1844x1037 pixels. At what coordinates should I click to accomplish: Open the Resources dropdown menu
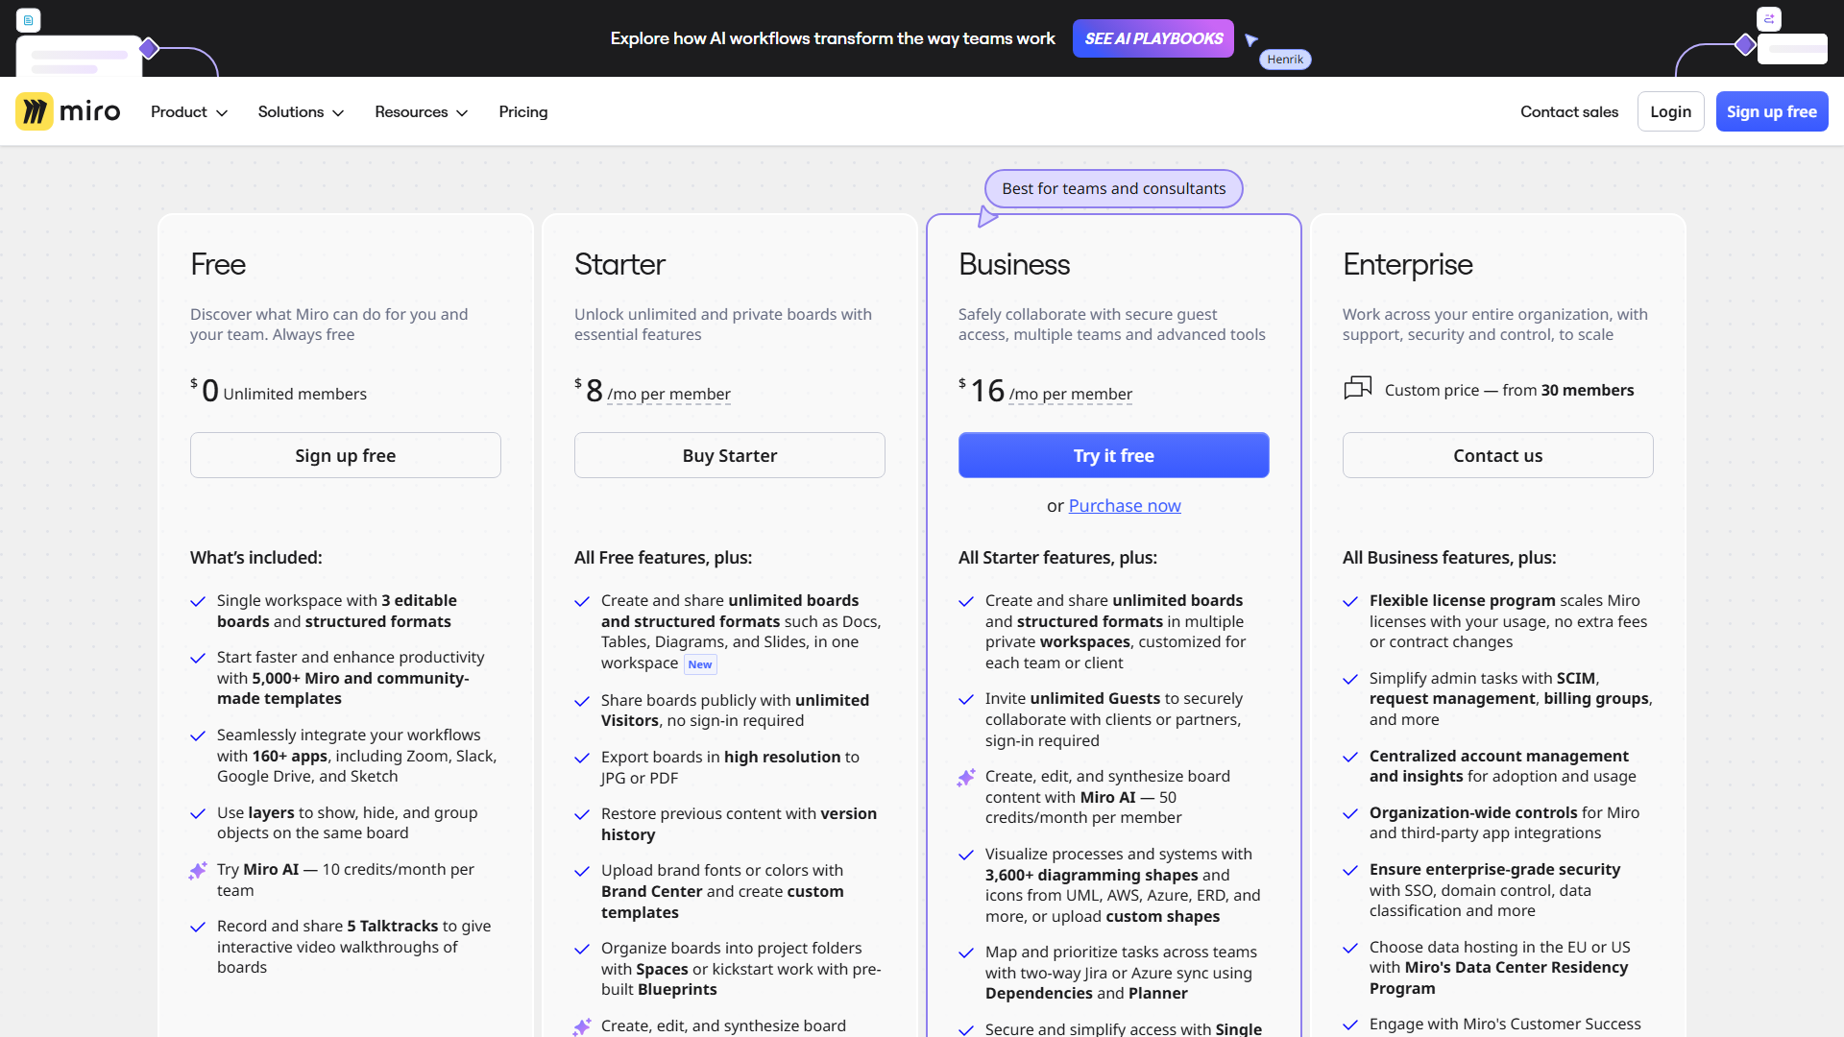pos(420,111)
